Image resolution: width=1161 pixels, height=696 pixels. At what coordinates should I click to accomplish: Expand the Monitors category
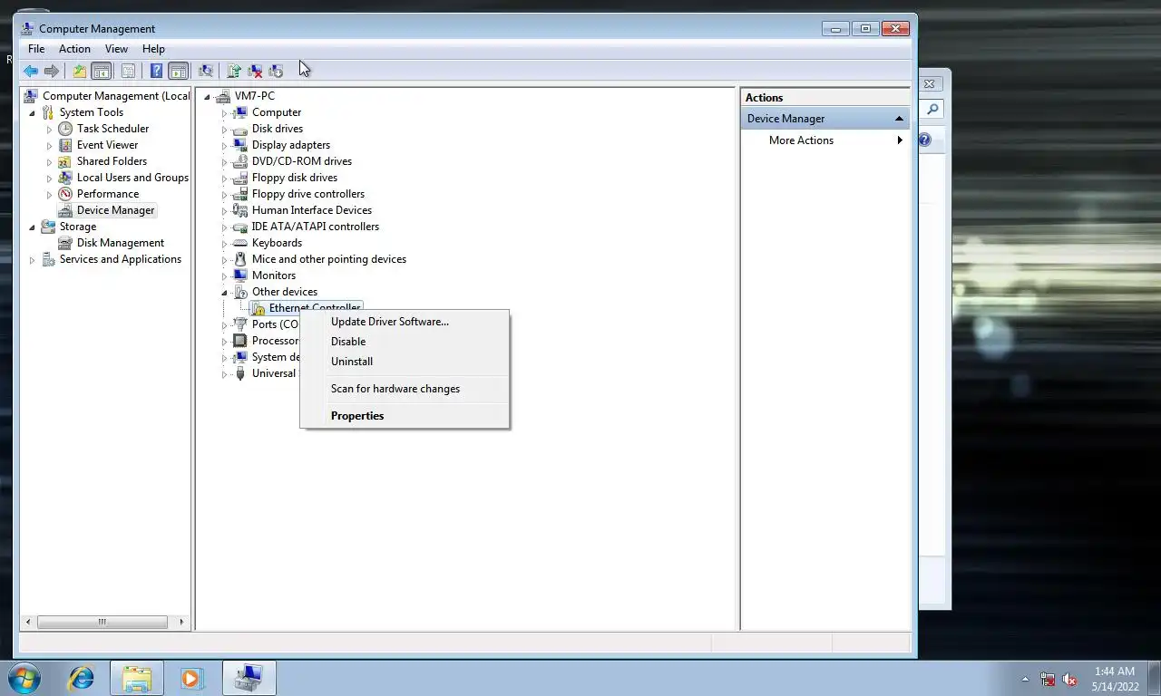click(x=225, y=275)
